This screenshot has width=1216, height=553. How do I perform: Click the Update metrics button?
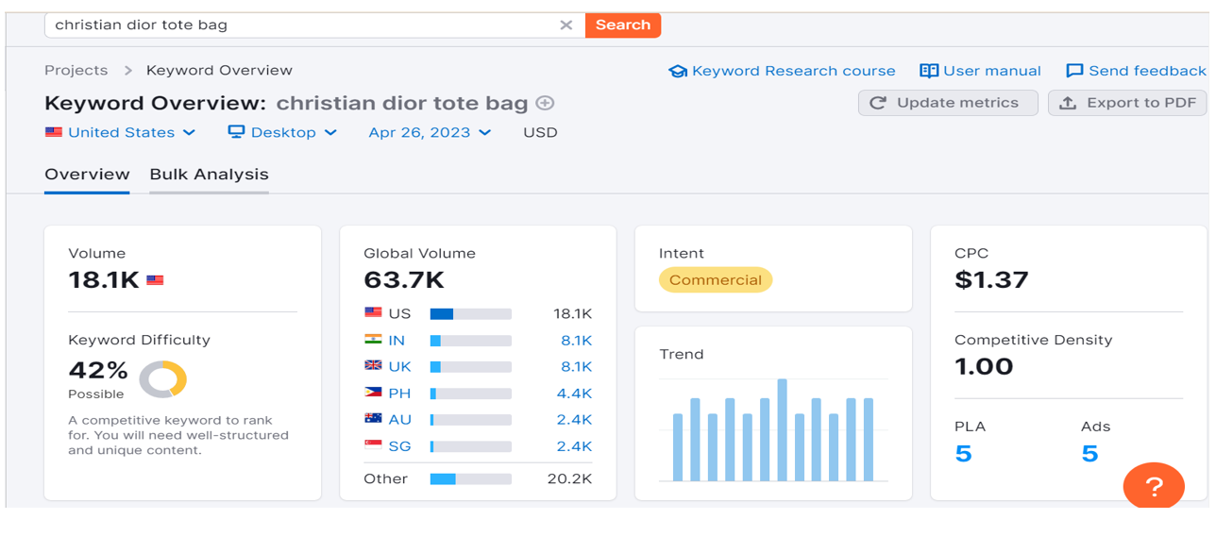[948, 103]
